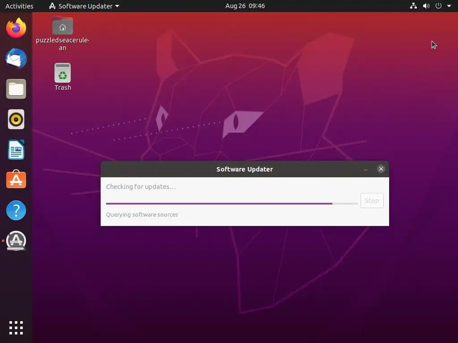The height and width of the screenshot is (343, 458).
Task: Minimize the Software Updater window
Action: 366,169
